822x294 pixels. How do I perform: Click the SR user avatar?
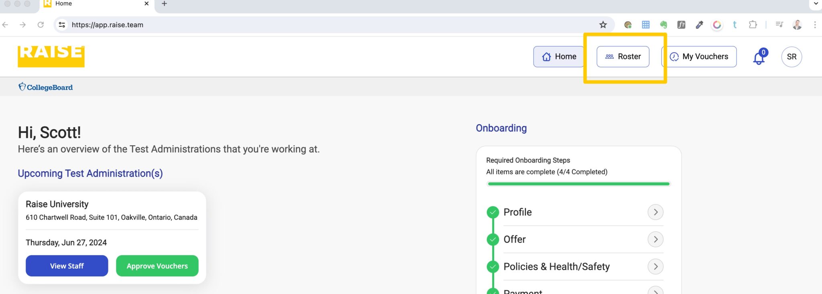pyautogui.click(x=791, y=57)
